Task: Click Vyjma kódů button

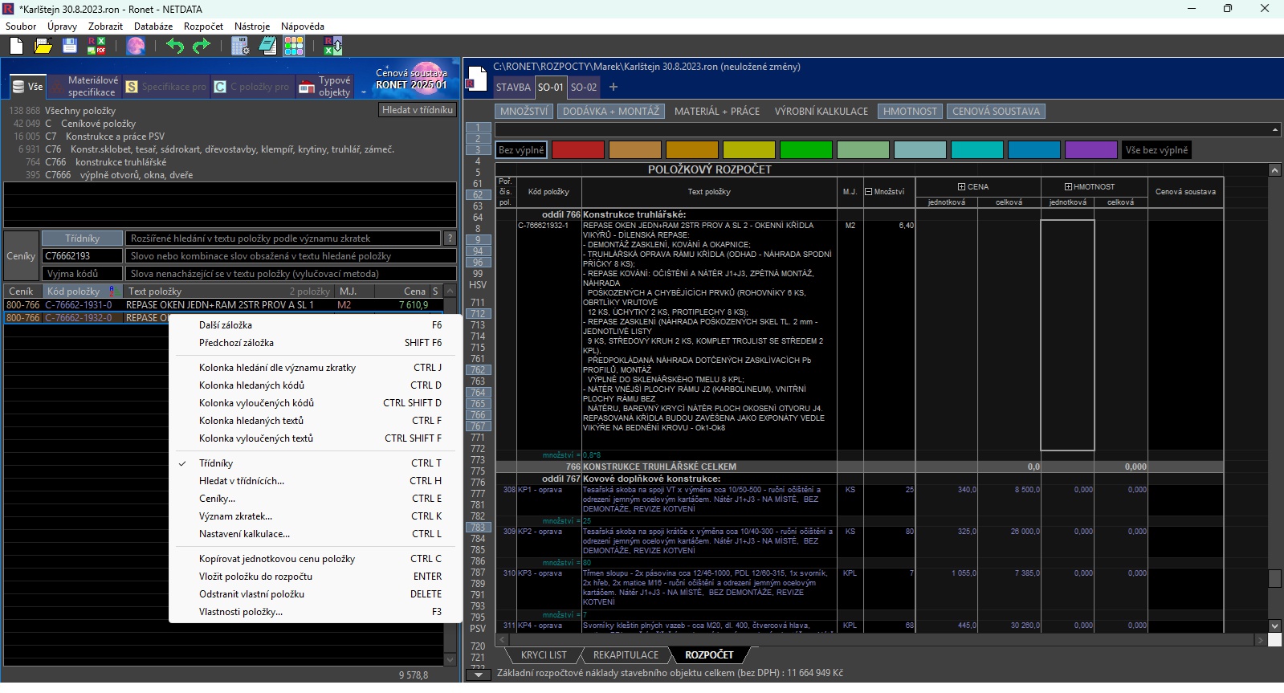Action: [82, 274]
